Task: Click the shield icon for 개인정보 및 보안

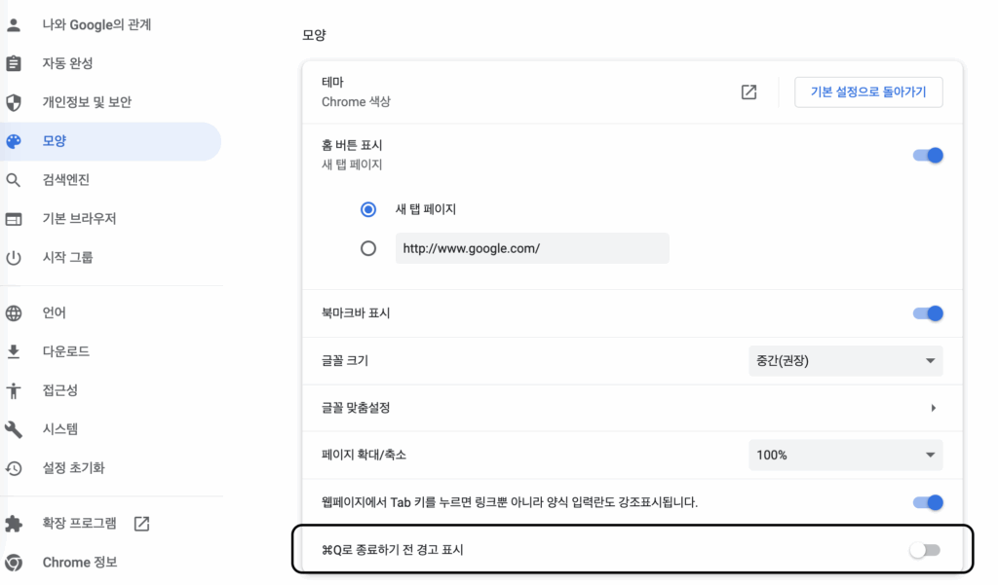Action: 14,102
